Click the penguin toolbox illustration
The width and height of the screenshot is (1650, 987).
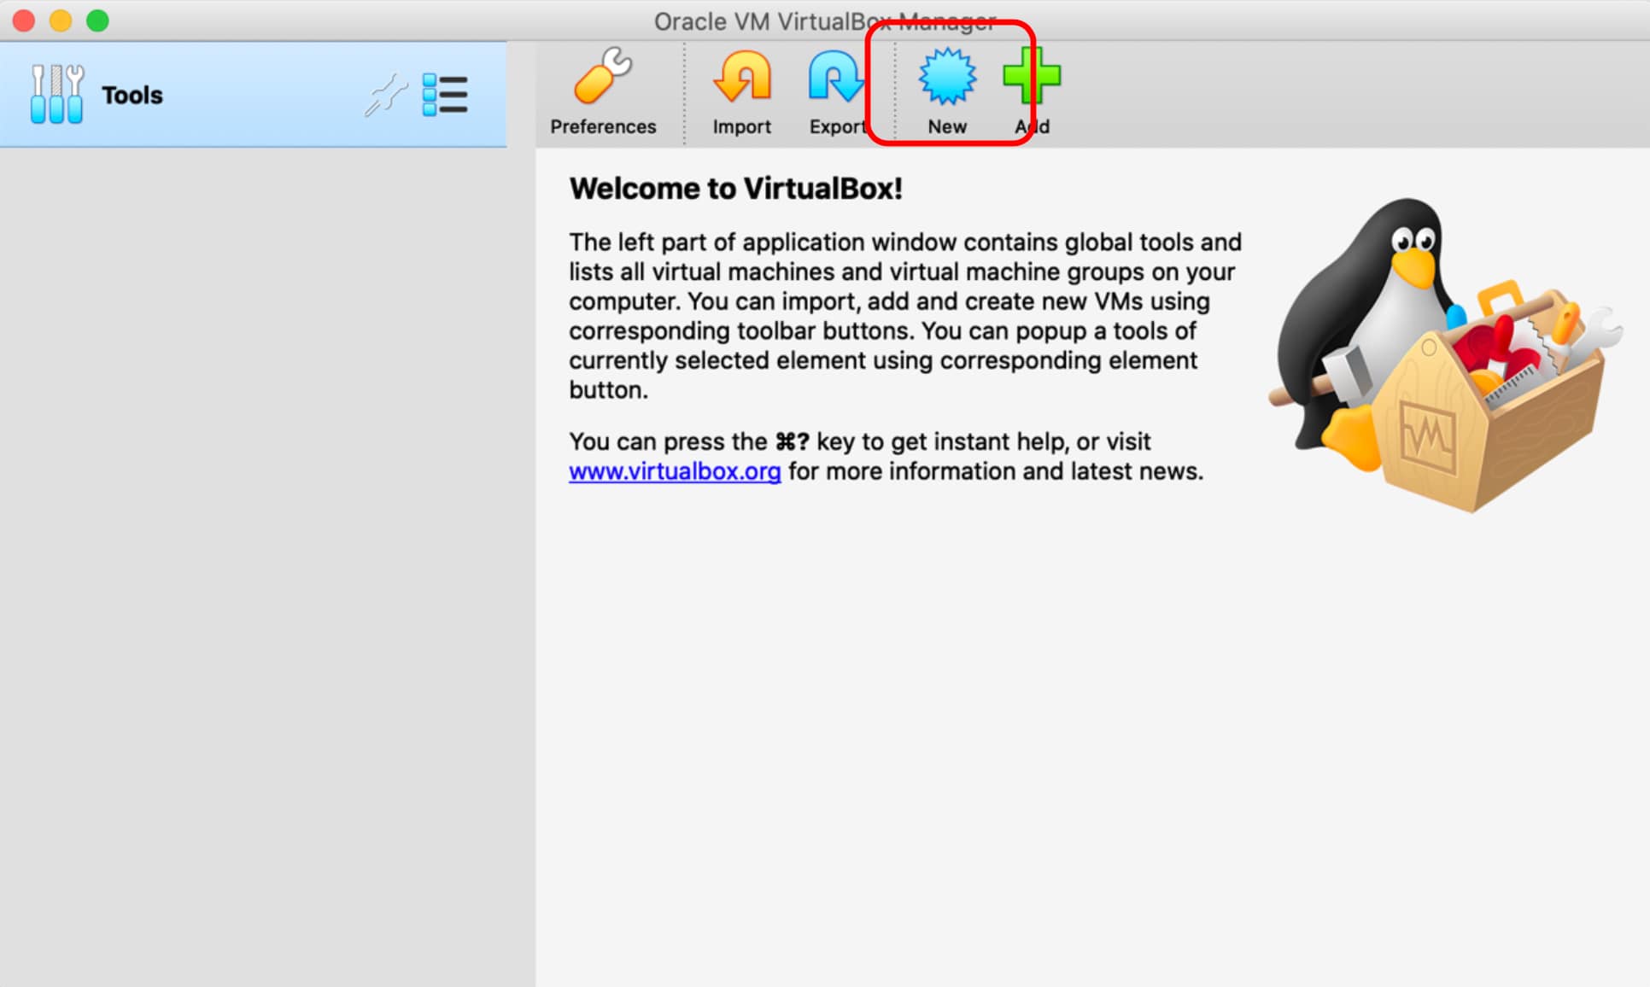[1443, 354]
